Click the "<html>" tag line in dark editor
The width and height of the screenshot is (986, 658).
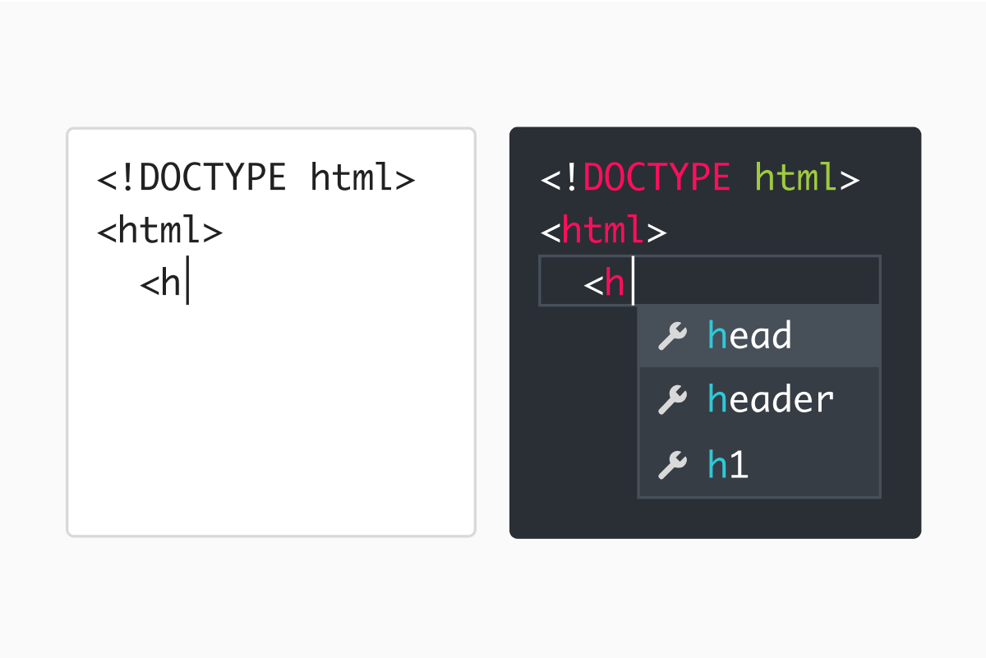coord(603,231)
